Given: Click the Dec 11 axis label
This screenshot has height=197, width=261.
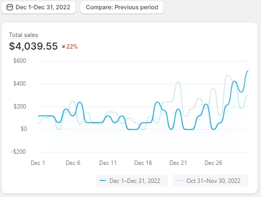Looking at the screenshot, I should click(108, 163).
